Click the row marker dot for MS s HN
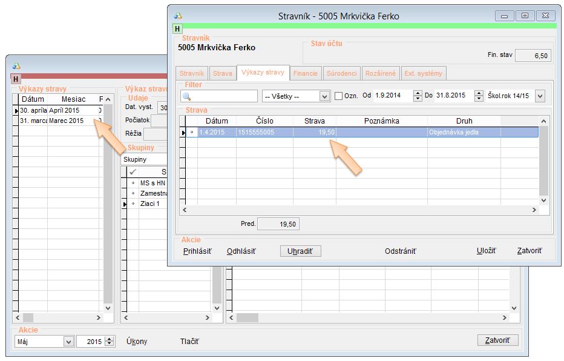The width and height of the screenshot is (564, 361). point(133,183)
